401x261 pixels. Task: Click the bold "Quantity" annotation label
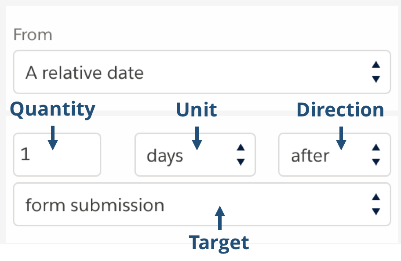pyautogui.click(x=52, y=109)
